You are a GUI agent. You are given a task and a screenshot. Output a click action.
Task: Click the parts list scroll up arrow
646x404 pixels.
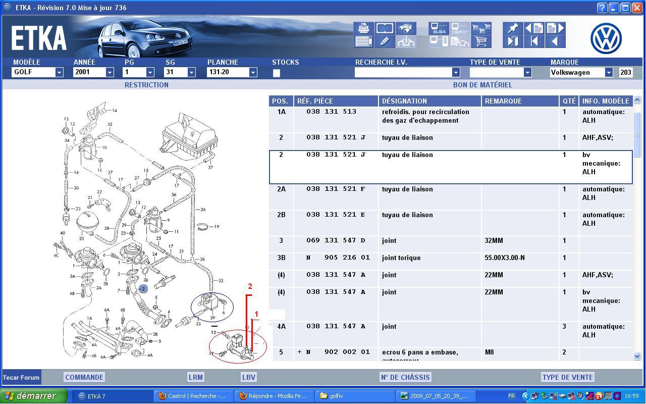pos(637,101)
